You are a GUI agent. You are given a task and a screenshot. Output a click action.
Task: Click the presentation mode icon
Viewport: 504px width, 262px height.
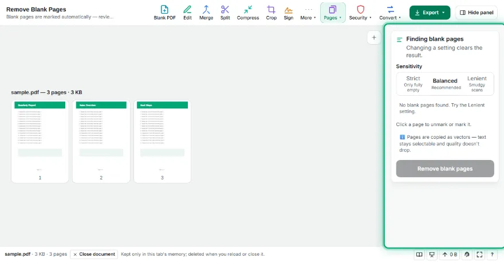pyautogui.click(x=432, y=255)
